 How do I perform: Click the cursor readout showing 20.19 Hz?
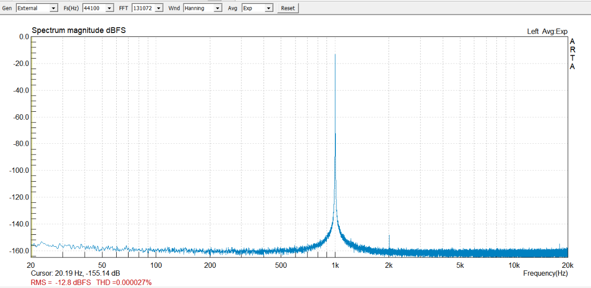click(x=75, y=271)
